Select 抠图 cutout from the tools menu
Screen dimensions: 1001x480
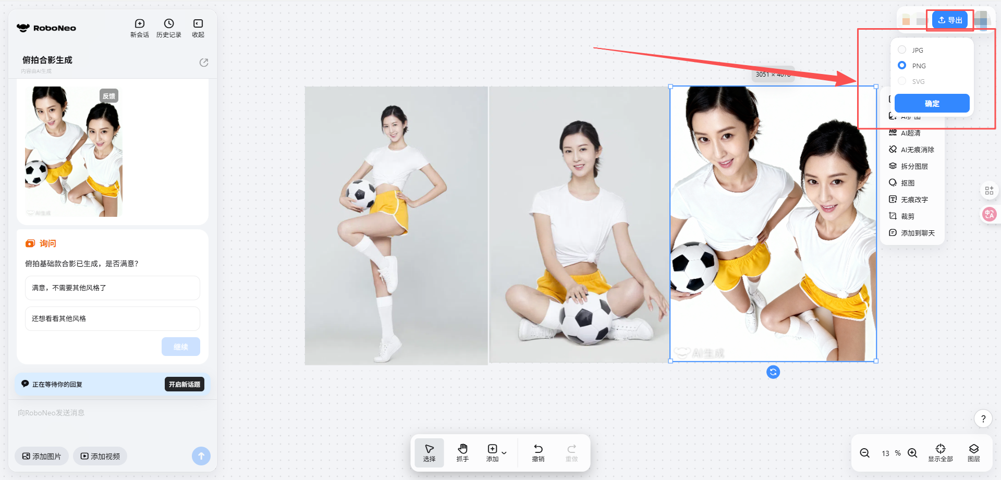(907, 183)
